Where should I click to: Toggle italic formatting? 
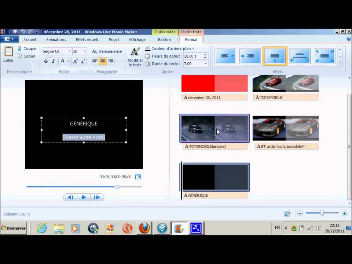point(53,61)
